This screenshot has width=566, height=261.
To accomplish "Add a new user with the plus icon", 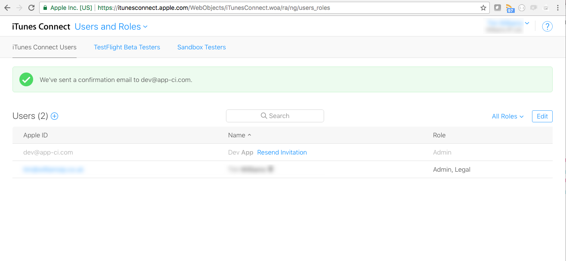I will coord(55,116).
